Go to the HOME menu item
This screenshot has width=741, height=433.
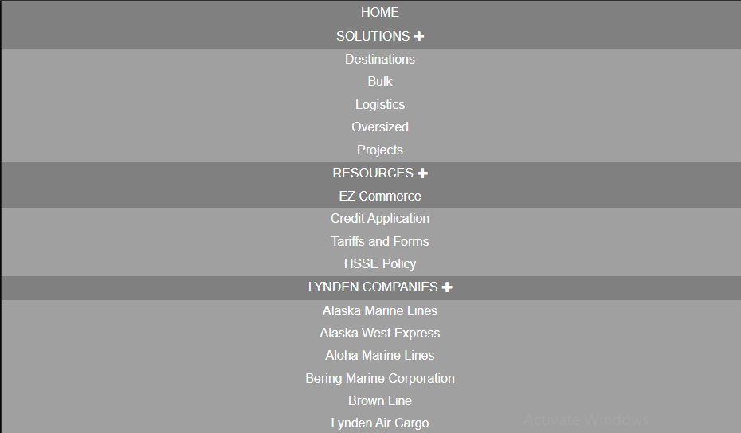coord(380,12)
